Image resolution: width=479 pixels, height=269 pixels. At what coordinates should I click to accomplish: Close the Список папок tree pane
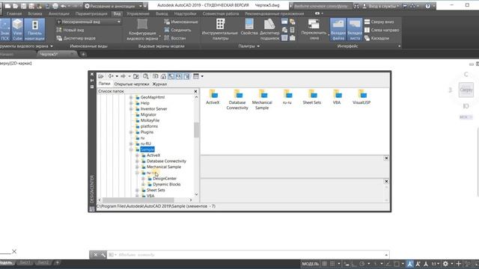[196, 91]
